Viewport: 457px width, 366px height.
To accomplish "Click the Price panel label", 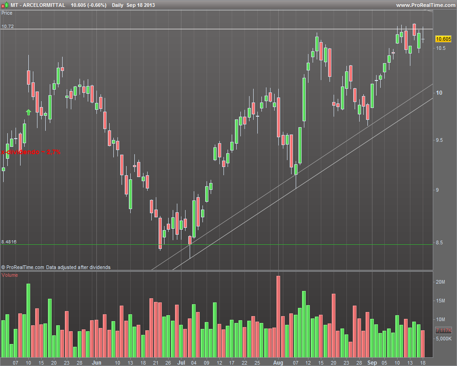I will tap(7, 13).
